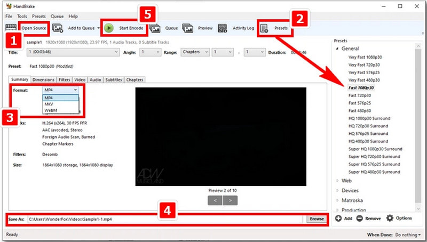Screen dimensions: 427x242
Task: Expand the Web presets group
Action: (x=337, y=181)
